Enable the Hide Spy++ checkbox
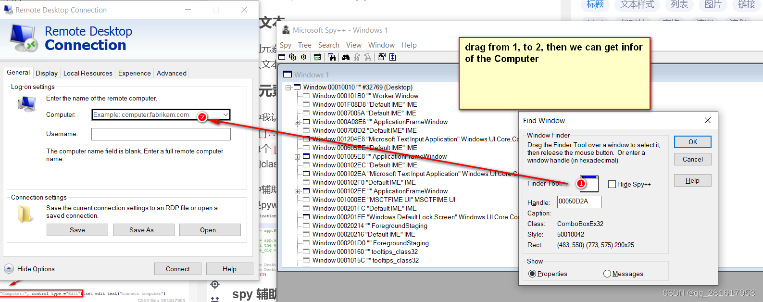The image size is (763, 302). (x=612, y=184)
